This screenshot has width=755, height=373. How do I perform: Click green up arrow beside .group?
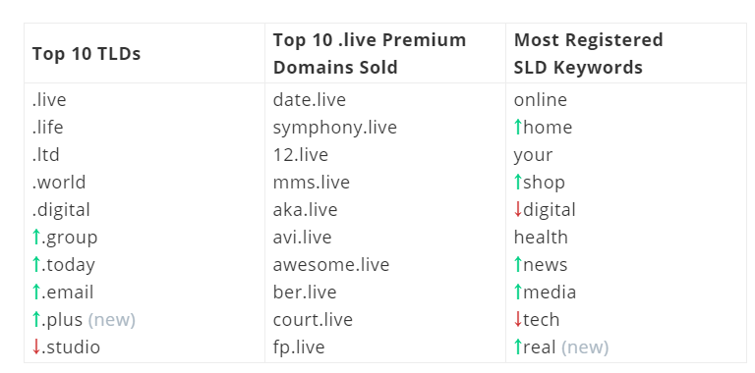point(36,237)
